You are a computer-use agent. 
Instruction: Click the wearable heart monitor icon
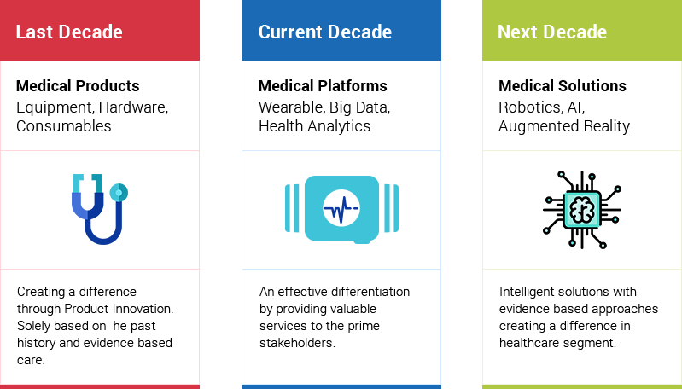[x=342, y=209]
